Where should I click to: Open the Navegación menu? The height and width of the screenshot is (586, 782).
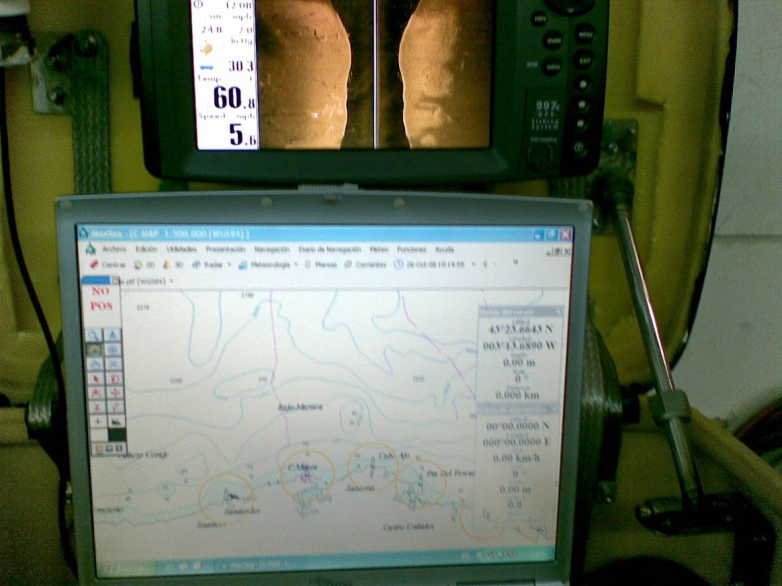point(272,249)
